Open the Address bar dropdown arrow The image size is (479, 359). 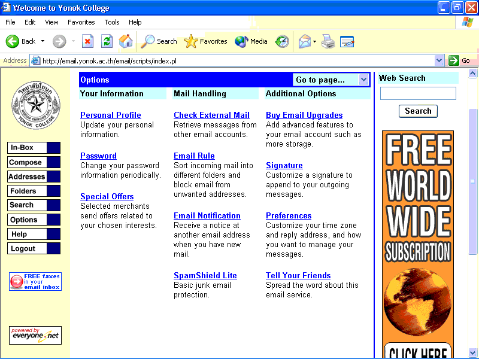coord(439,60)
